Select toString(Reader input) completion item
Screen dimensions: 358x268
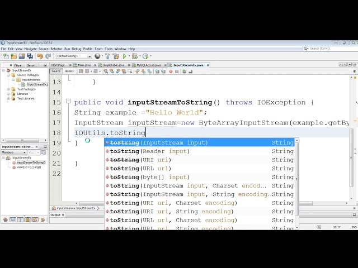tap(199, 151)
